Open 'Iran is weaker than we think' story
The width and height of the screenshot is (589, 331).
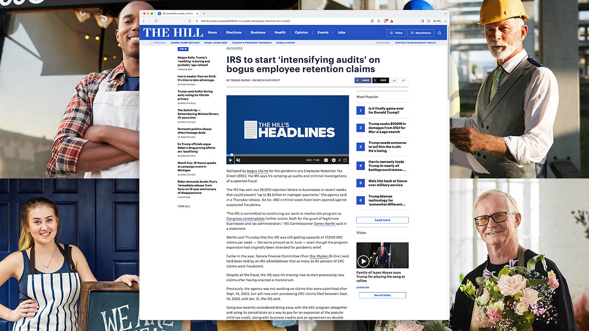pyautogui.click(x=197, y=78)
